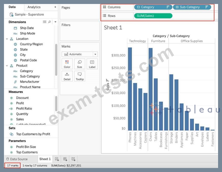Image resolution: width=222 pixels, height=172 pixels.
Task: Click the Rows shelf icon
Action: tap(104, 15)
